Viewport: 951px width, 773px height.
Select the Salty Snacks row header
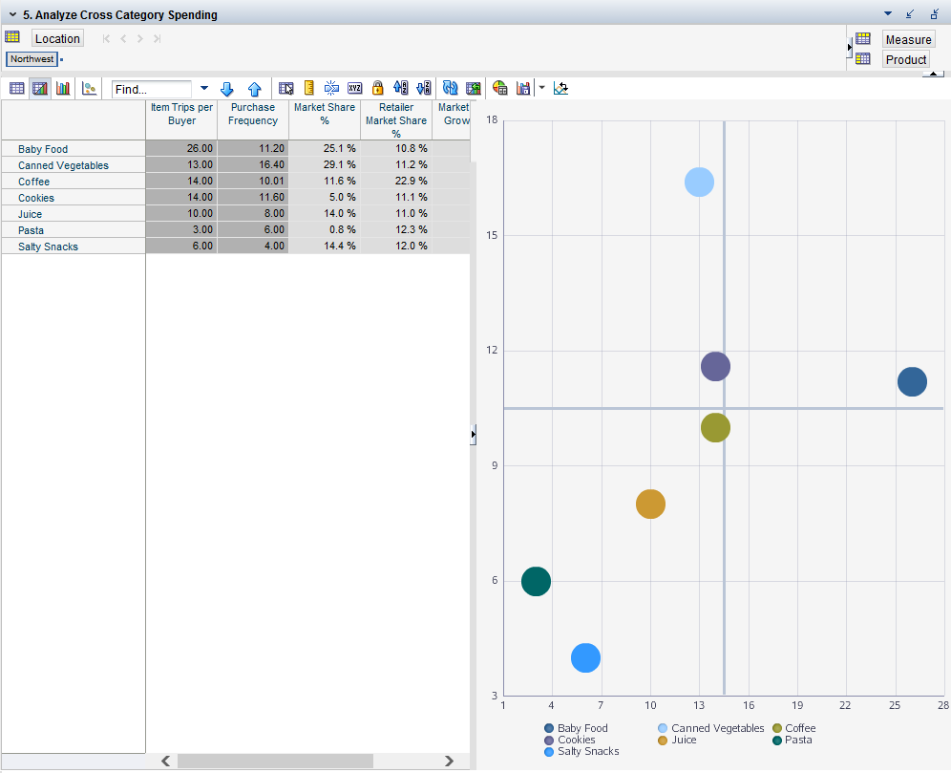coord(74,247)
